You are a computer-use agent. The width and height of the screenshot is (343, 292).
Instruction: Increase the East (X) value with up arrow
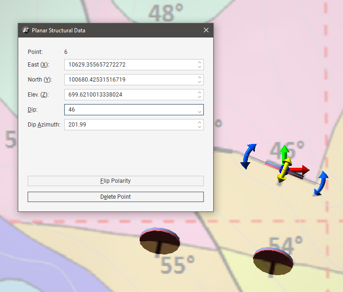pyautogui.click(x=200, y=62)
